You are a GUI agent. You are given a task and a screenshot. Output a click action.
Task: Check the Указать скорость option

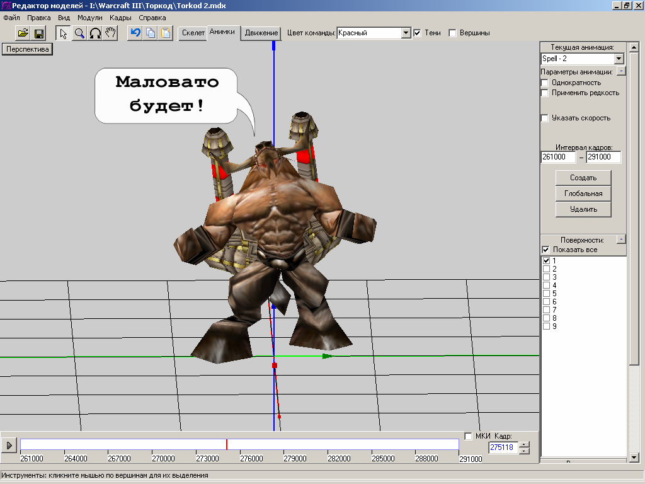pos(545,118)
